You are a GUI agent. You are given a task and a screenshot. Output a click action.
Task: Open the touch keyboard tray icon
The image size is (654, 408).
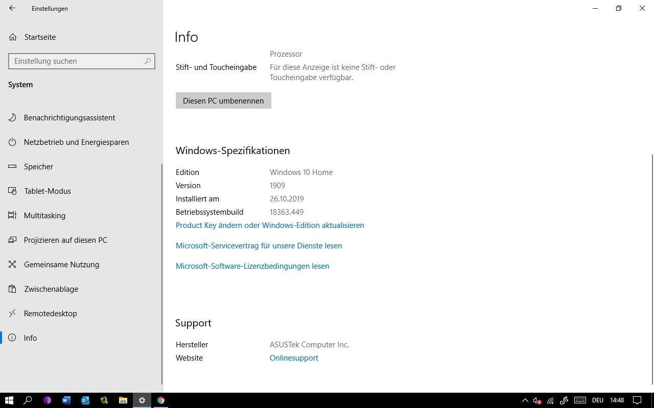pyautogui.click(x=580, y=400)
